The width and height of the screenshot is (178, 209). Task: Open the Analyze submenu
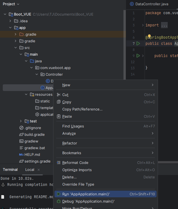click(105, 133)
